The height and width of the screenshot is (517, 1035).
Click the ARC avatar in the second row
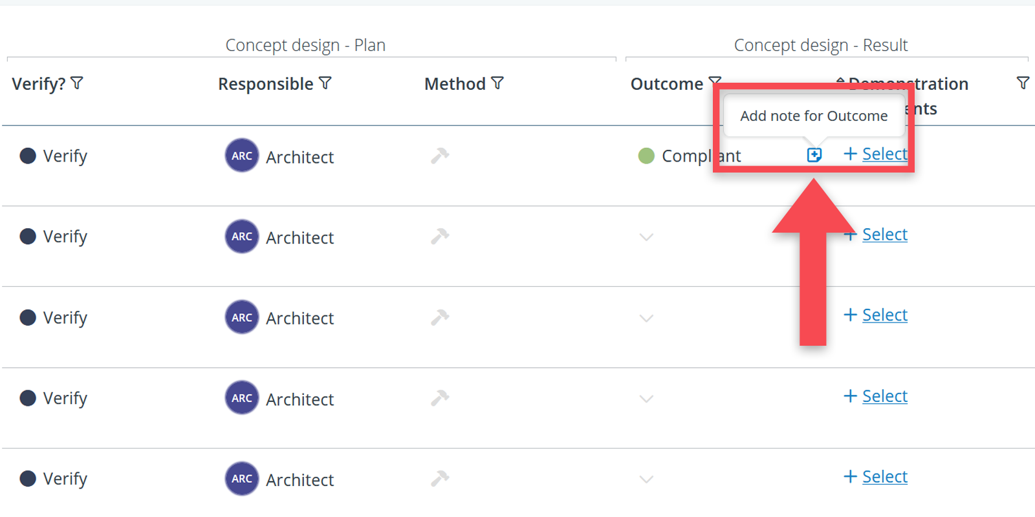242,237
